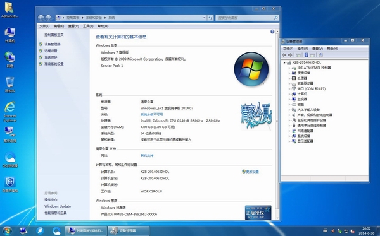Click Back button in System window

41,18
